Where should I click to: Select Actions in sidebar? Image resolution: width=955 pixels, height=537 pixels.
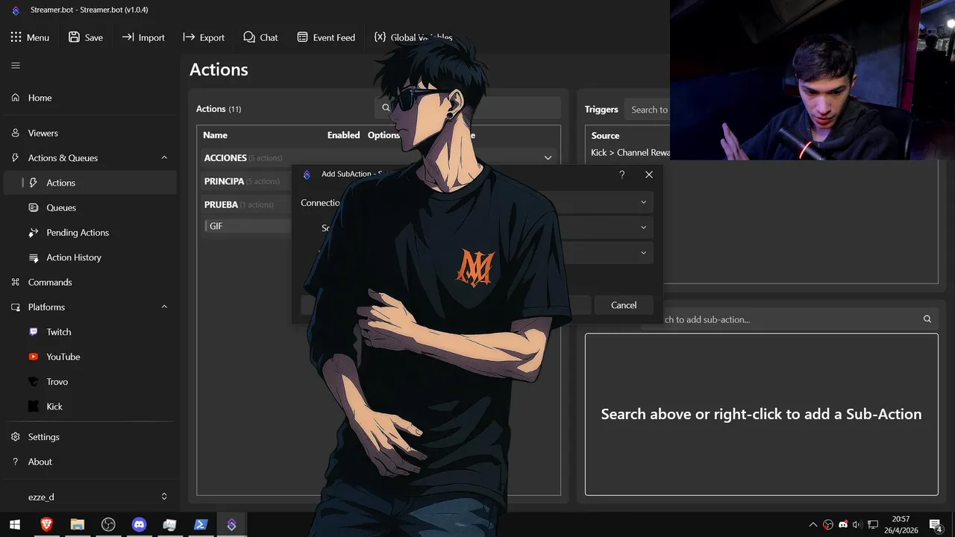tap(90, 183)
